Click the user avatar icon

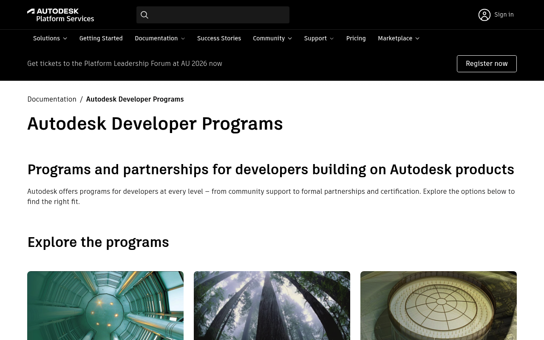click(x=484, y=15)
